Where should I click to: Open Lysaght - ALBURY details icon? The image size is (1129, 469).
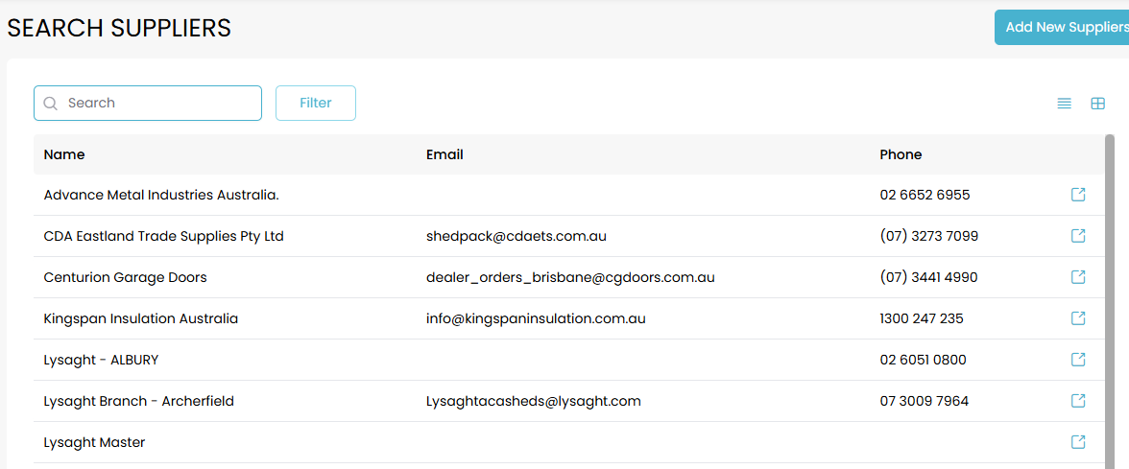tap(1078, 360)
